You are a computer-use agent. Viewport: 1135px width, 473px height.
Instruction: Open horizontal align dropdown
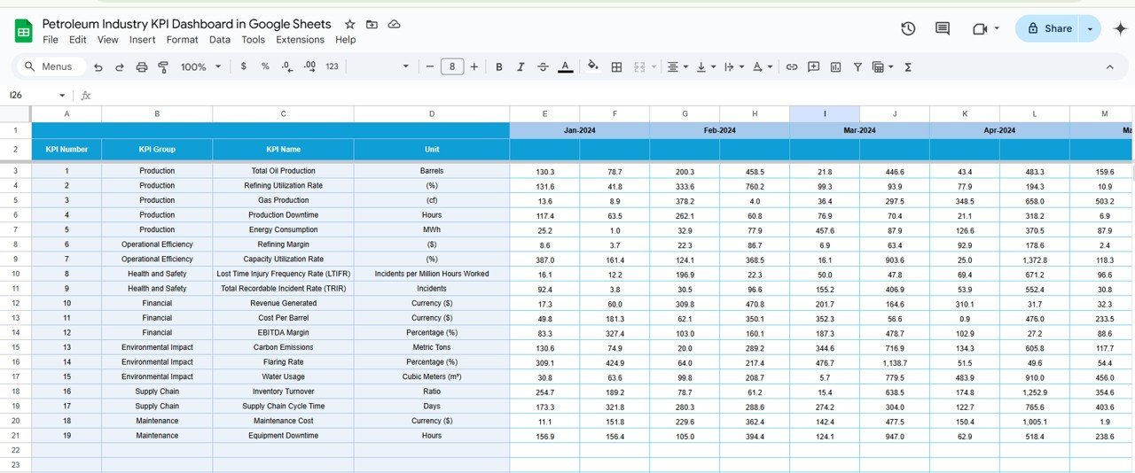(677, 66)
